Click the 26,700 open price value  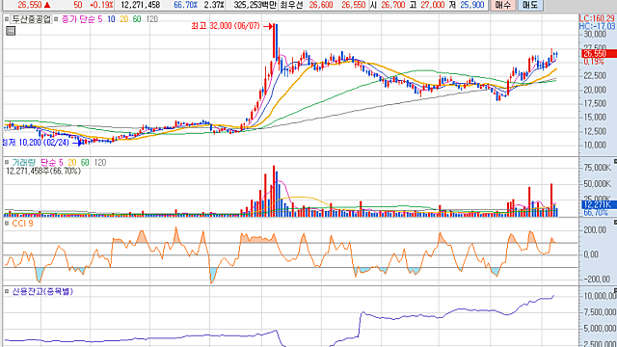[x=393, y=5]
